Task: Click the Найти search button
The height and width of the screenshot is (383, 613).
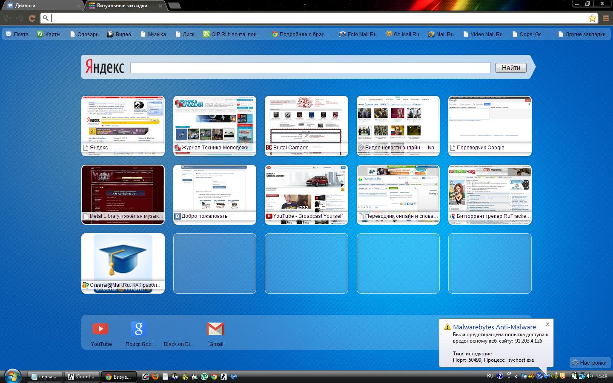Action: (x=511, y=68)
